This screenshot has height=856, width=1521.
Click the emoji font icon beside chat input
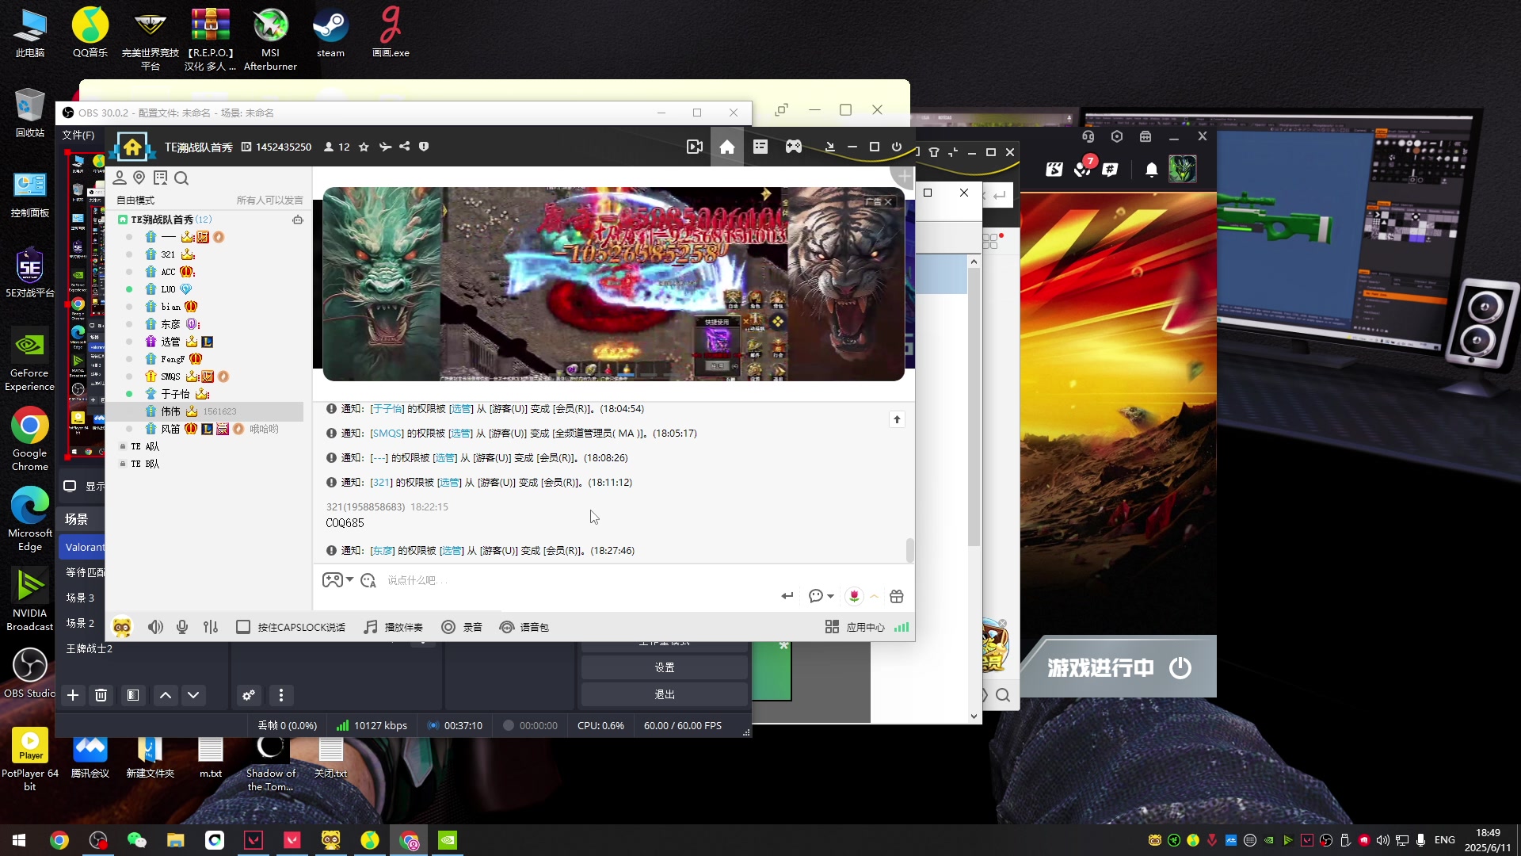point(368,581)
